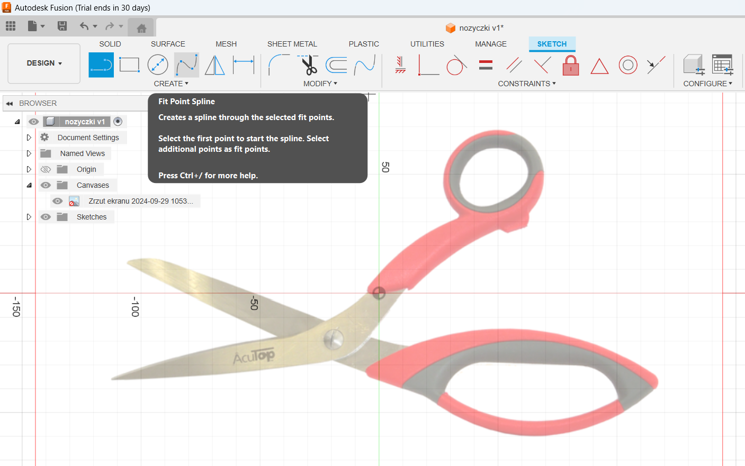Switch to the SOLID tab
Screen dimensions: 745x466
coord(110,44)
